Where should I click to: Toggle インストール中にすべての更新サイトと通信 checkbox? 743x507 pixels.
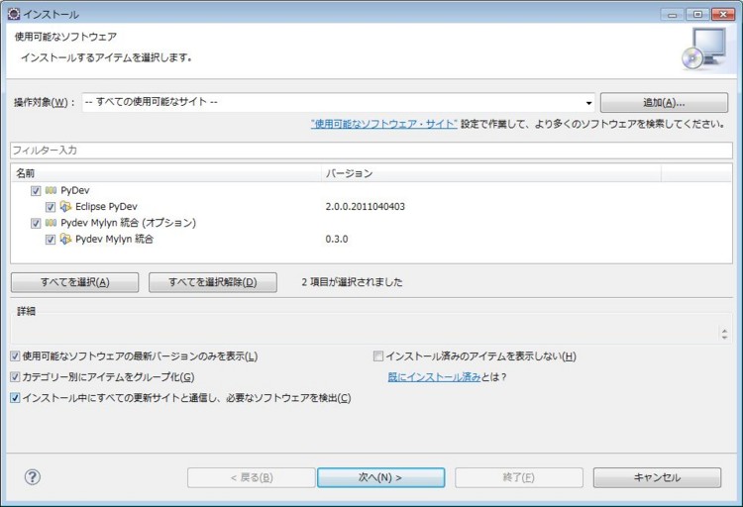click(x=15, y=397)
